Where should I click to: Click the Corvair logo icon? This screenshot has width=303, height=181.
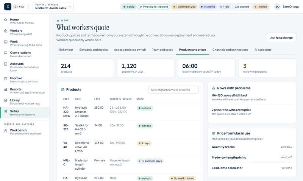click(8, 6)
